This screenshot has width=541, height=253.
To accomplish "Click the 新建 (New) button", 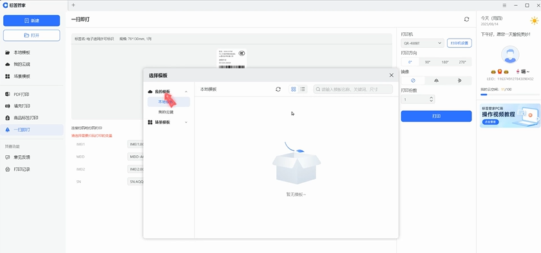I will pos(32,21).
